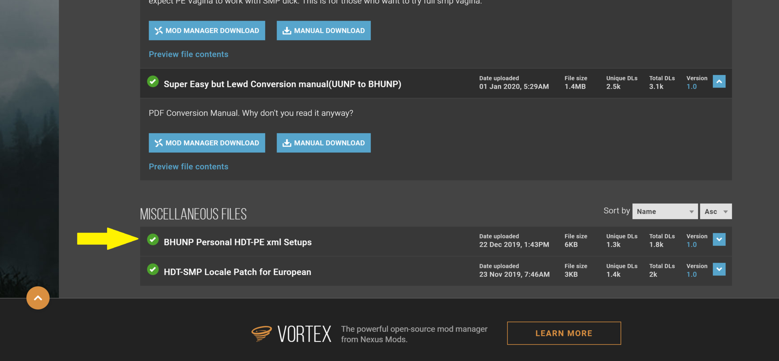The image size is (779, 361).
Task: Click the top Mod Manager Download button
Action: tap(207, 30)
